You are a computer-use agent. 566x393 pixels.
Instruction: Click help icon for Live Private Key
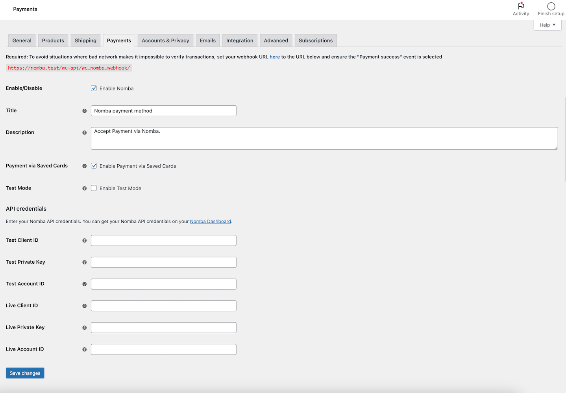pos(84,328)
